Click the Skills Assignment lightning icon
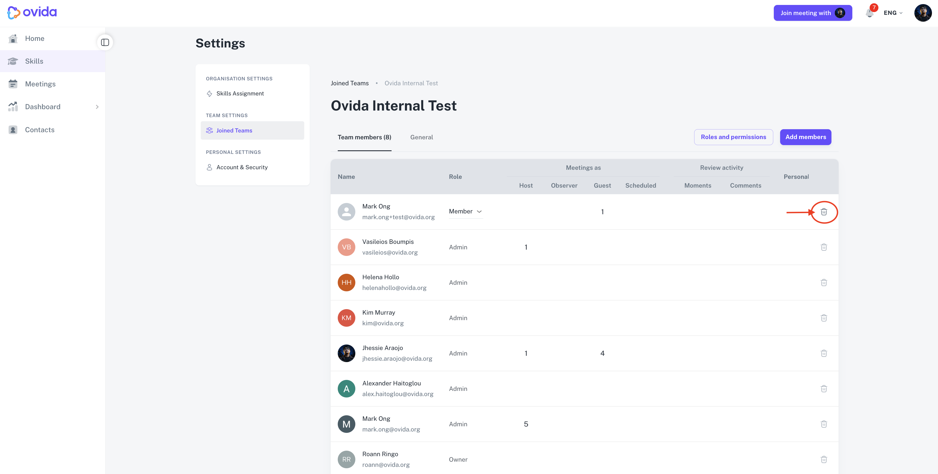 (x=209, y=94)
